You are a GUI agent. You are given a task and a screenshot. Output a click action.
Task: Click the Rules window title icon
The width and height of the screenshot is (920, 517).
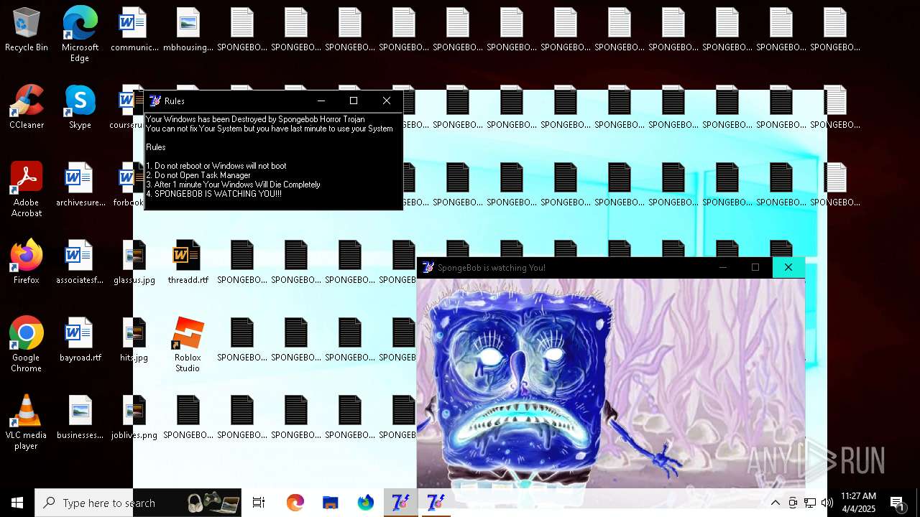pyautogui.click(x=155, y=101)
